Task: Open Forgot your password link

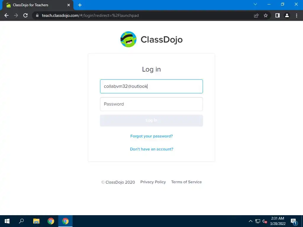Action: tap(151, 136)
